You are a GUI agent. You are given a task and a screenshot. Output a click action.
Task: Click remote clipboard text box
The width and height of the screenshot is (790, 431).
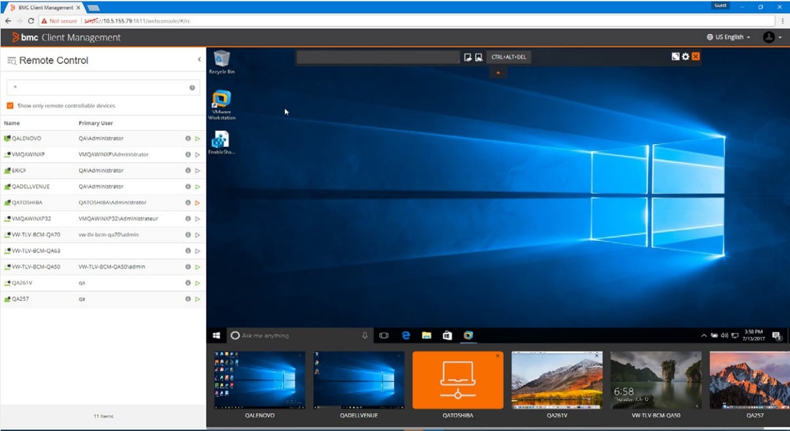[x=378, y=57]
